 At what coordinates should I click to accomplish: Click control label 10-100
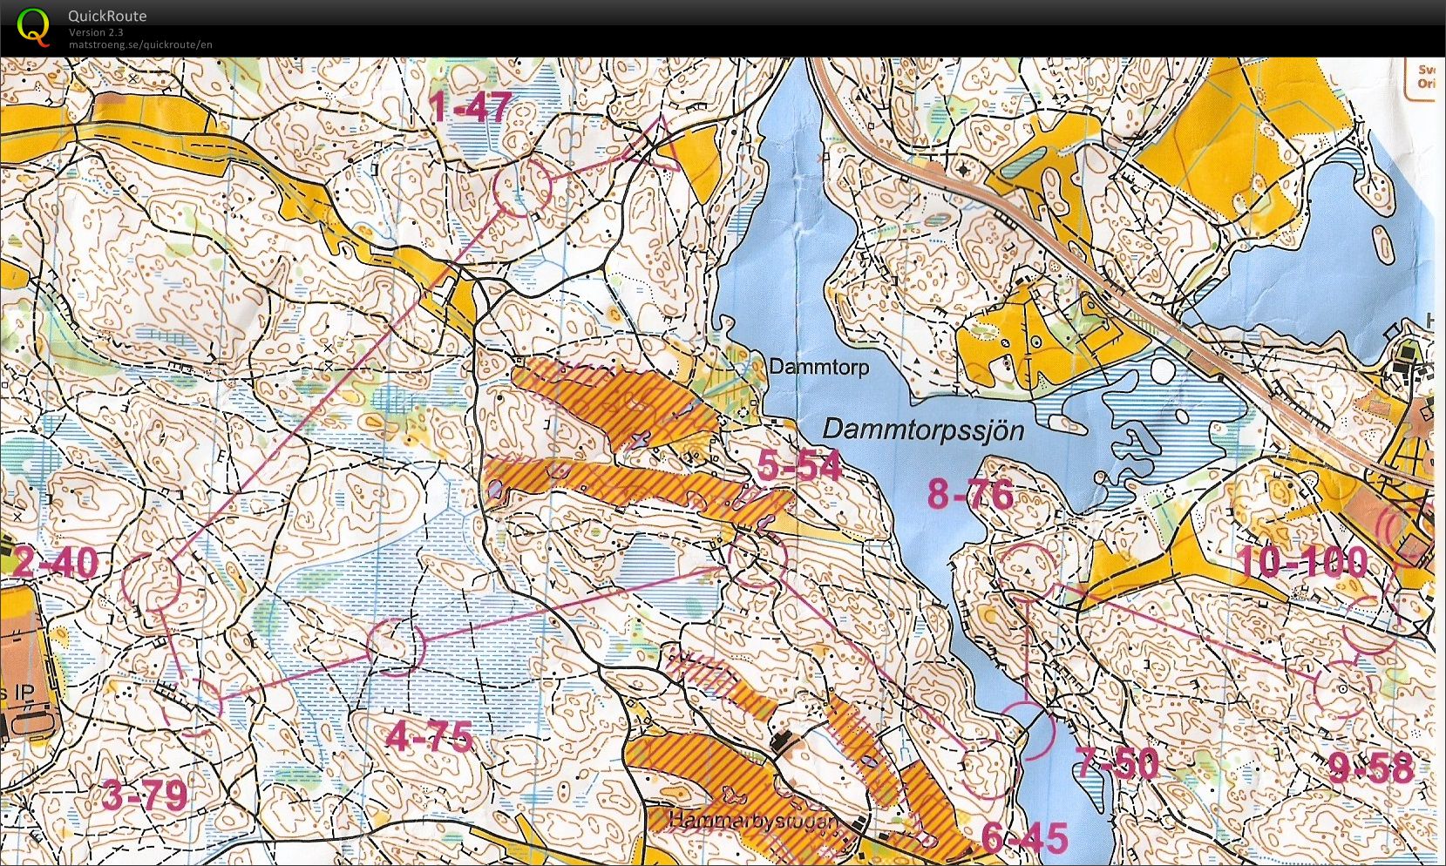(x=1302, y=562)
